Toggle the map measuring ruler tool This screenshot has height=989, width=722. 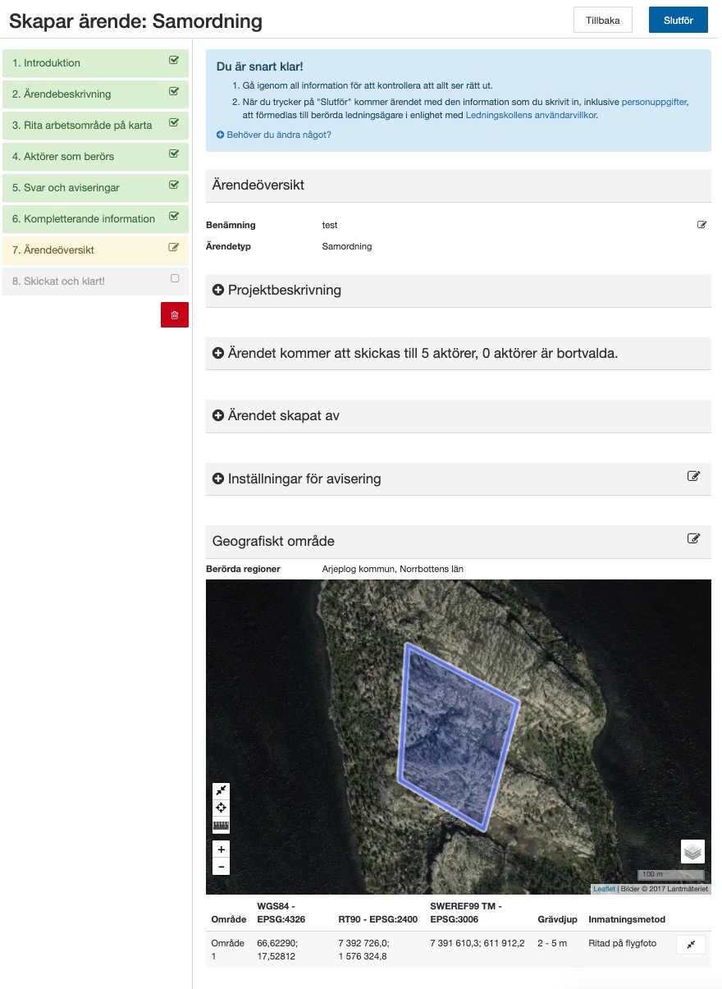tap(221, 826)
